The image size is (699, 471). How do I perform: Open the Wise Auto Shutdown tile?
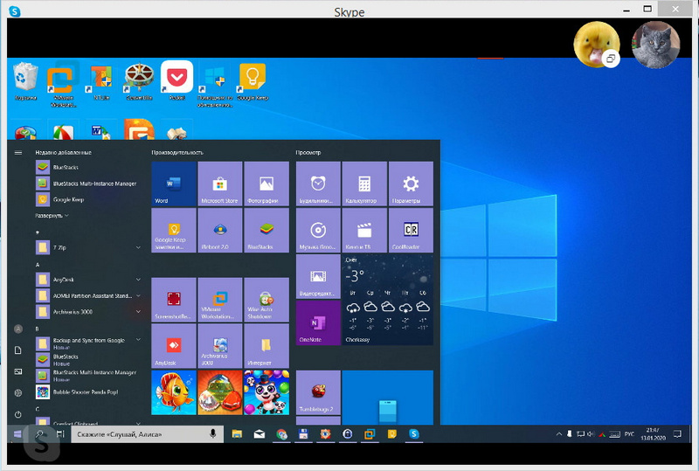pos(266,300)
